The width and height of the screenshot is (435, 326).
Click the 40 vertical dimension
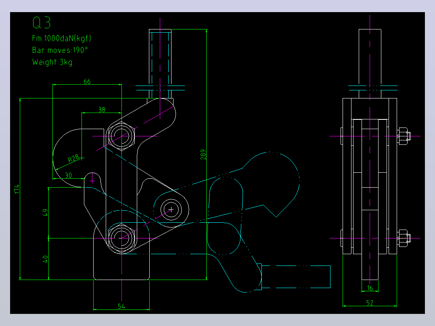[x=45, y=259]
